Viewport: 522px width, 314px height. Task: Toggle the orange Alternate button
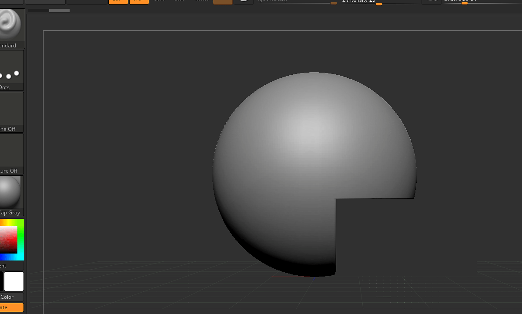click(x=12, y=307)
